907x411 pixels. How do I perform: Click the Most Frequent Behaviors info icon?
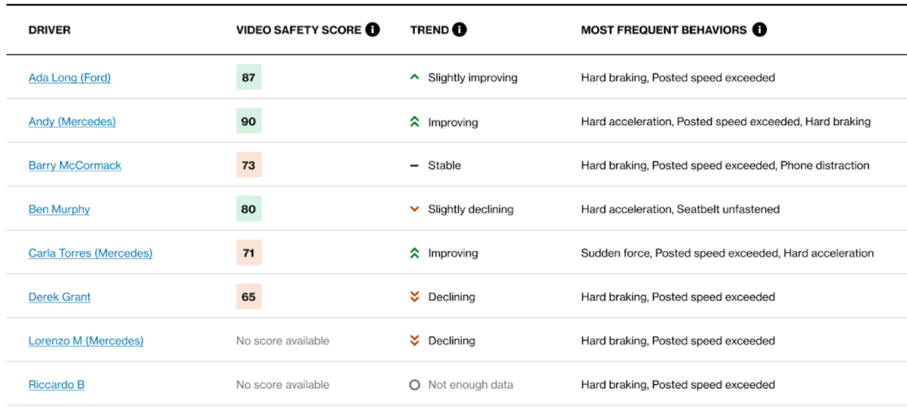[x=759, y=29]
